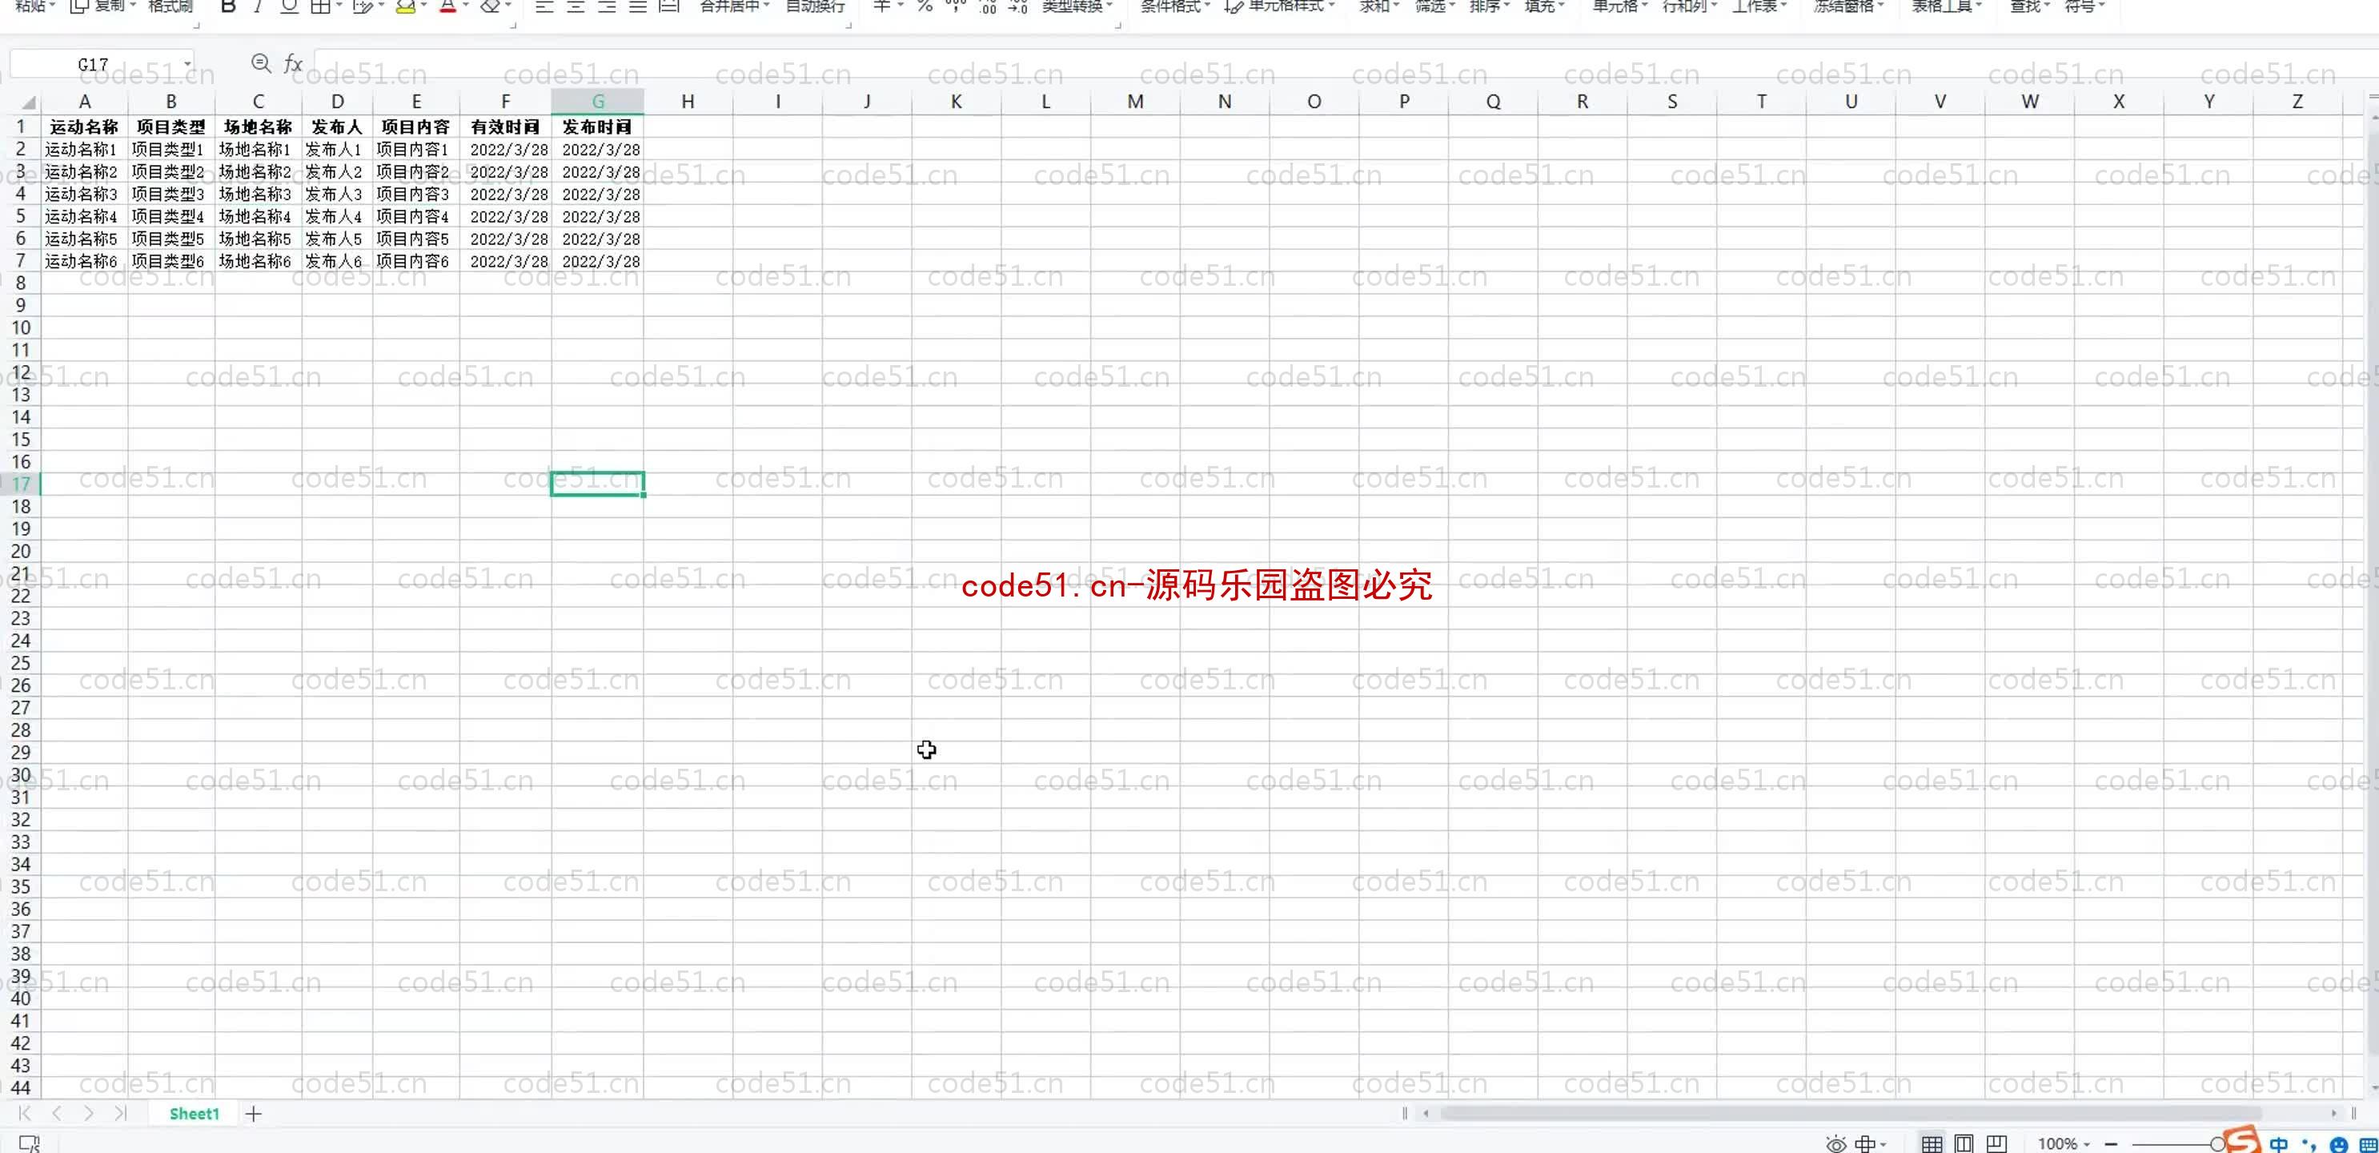
Task: Apply yellow fill color
Action: (404, 6)
